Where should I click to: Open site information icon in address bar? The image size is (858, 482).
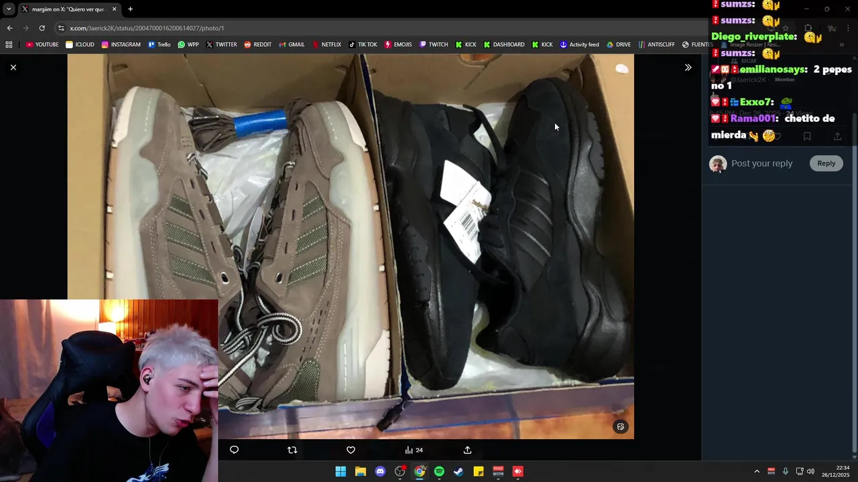(61, 28)
